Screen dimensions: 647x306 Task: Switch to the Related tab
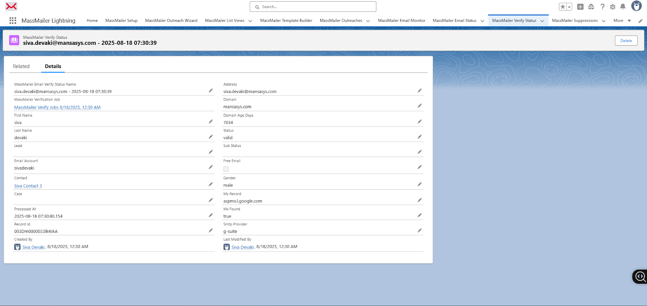tap(21, 66)
